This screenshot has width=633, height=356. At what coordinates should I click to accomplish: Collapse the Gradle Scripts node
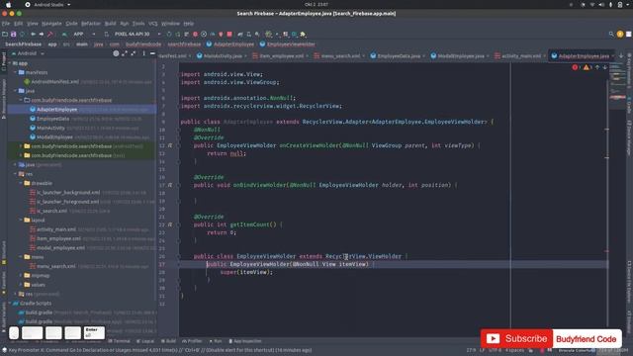point(10,304)
